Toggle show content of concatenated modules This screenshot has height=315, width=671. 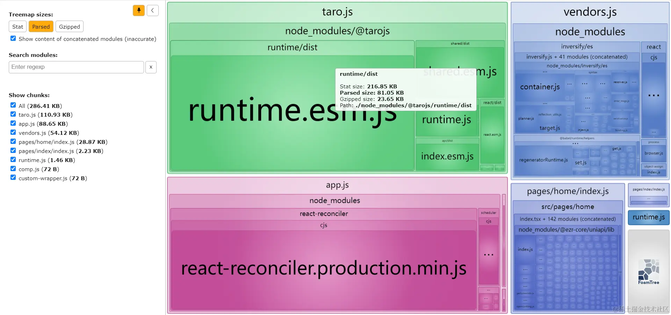[x=13, y=38]
